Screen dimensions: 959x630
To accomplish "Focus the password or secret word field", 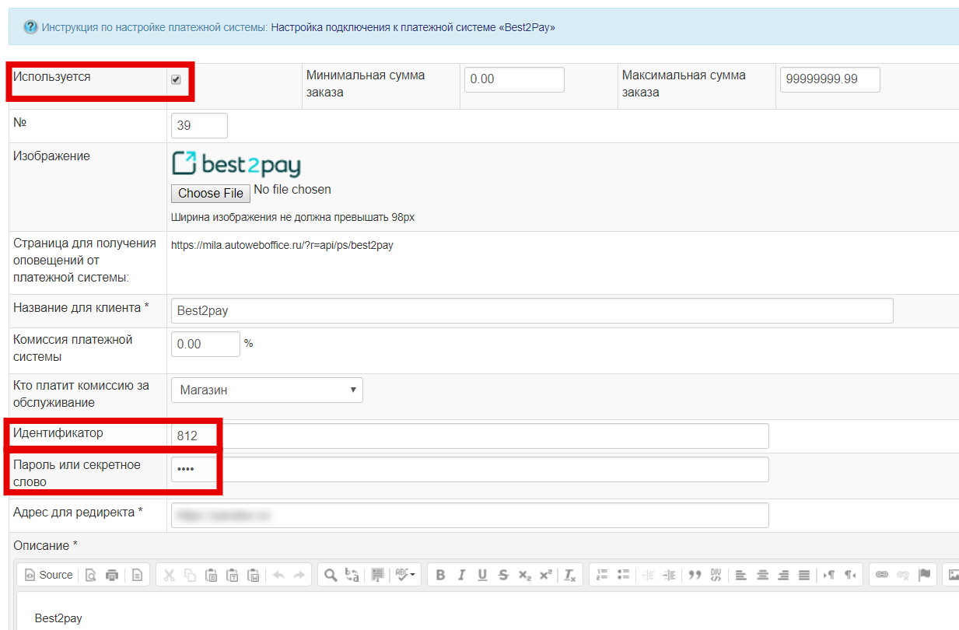I will [470, 470].
